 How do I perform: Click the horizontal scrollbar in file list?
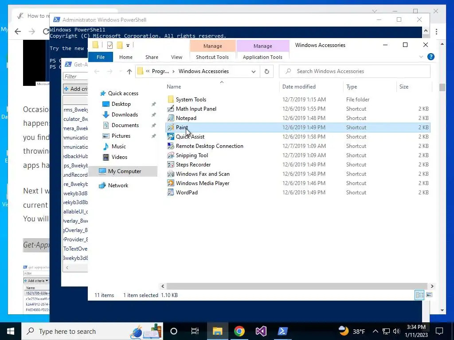click(297, 286)
